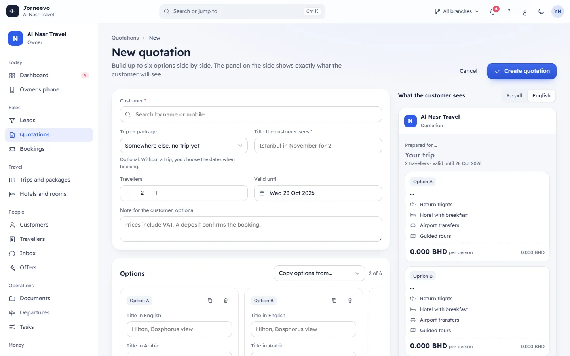The height and width of the screenshot is (356, 570).
Task: Increase travellers with plus button
Action: (x=156, y=193)
